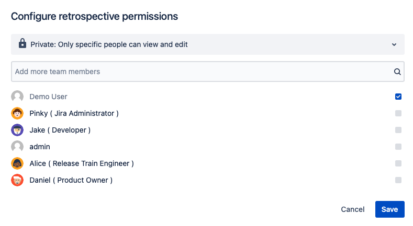413x226 pixels.
Task: Click Daniel's red avatar icon
Action: tap(17, 180)
